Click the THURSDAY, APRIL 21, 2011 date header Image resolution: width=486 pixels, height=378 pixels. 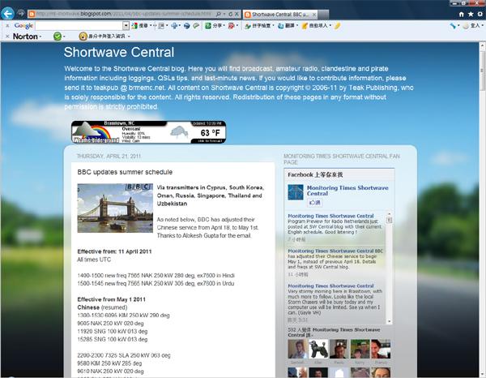[109, 156]
